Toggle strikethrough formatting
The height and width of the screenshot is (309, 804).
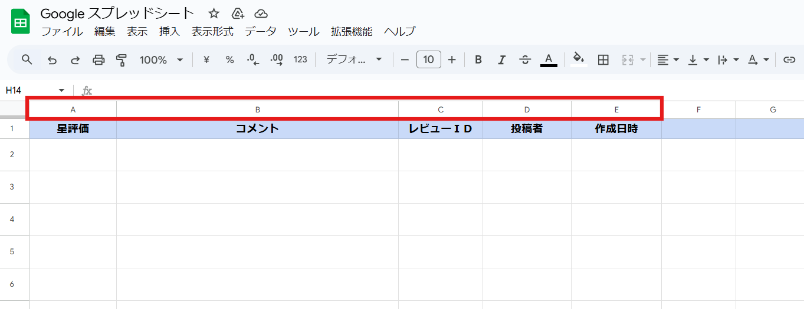525,59
